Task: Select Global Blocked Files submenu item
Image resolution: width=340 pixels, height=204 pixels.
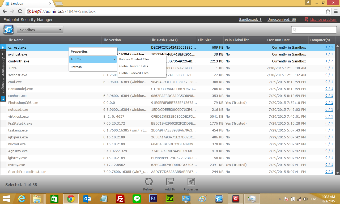Action: pos(142,73)
